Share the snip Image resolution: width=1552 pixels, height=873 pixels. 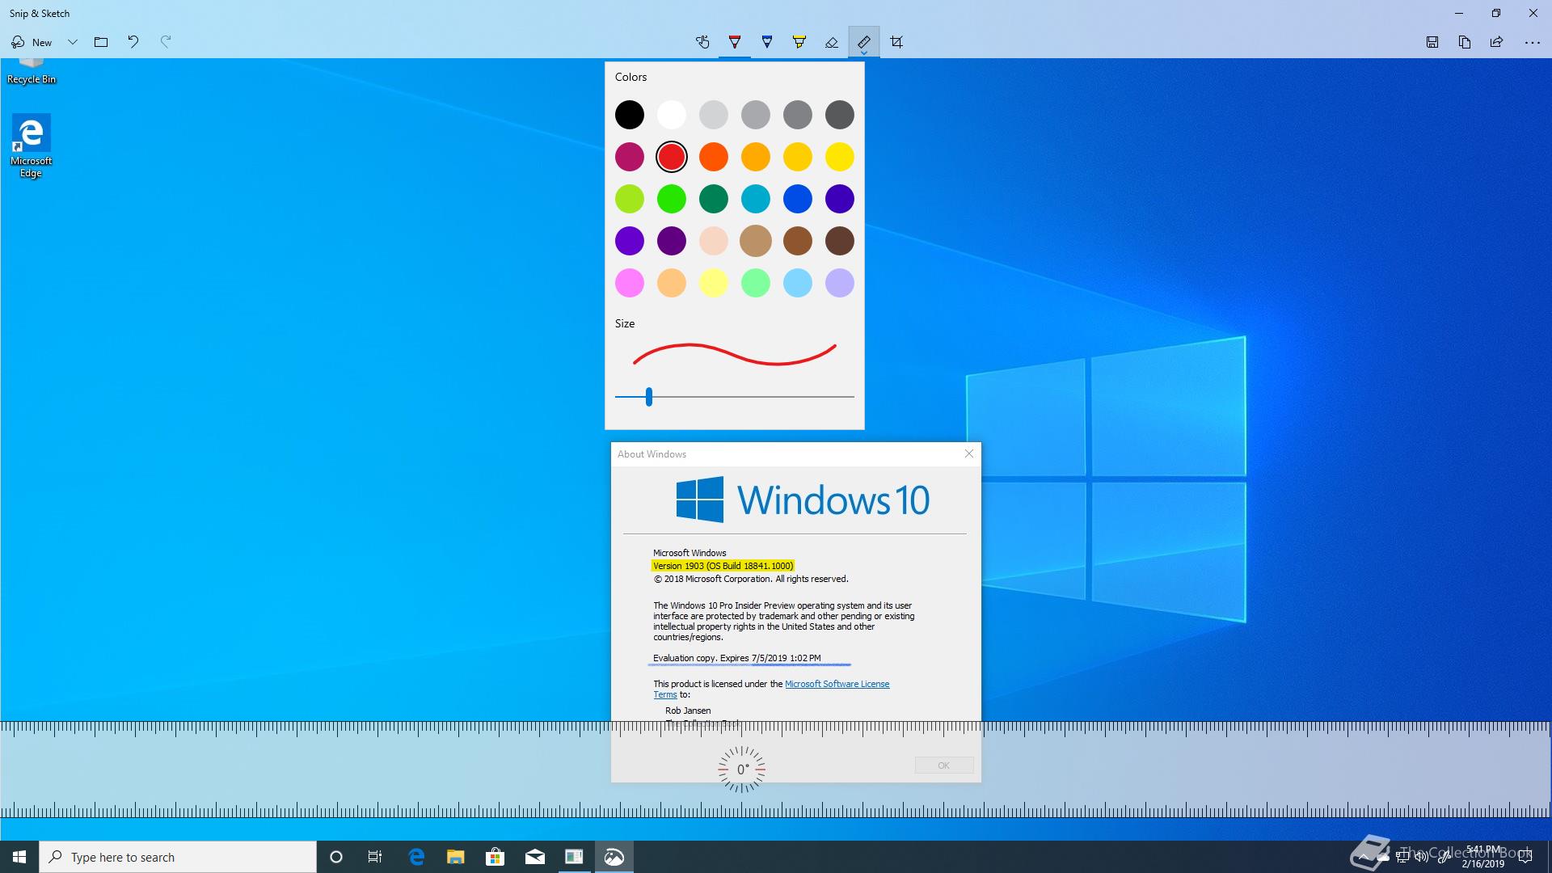coord(1497,42)
